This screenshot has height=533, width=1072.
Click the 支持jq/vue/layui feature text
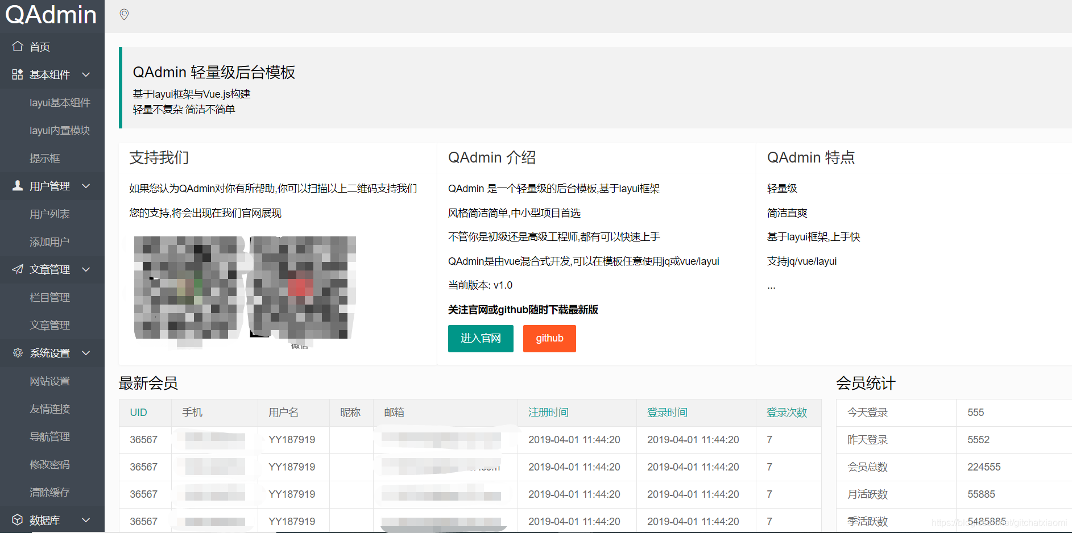pos(802,261)
